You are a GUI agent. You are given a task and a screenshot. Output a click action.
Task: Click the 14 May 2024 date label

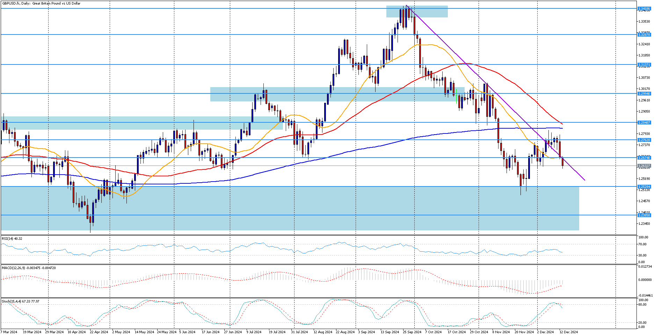pyautogui.click(x=144, y=332)
